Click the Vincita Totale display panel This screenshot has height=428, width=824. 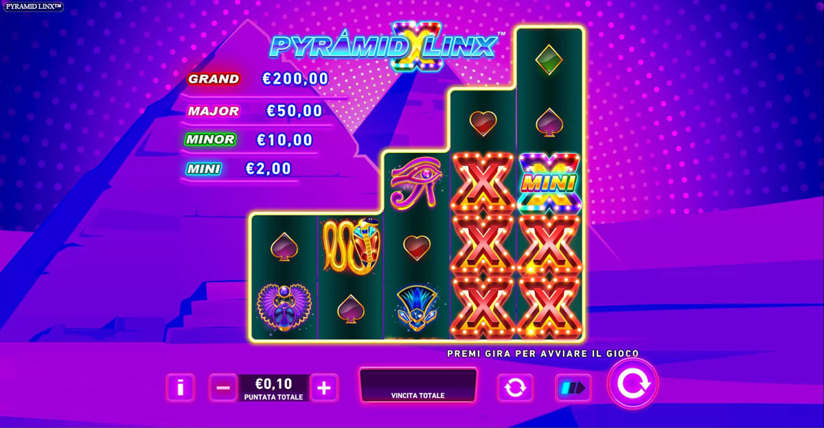[x=417, y=385]
